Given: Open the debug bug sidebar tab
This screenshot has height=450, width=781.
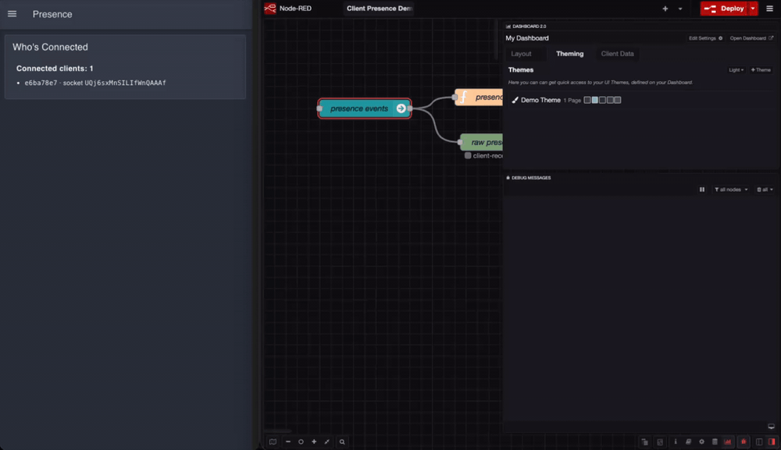Looking at the screenshot, I should tap(744, 441).
